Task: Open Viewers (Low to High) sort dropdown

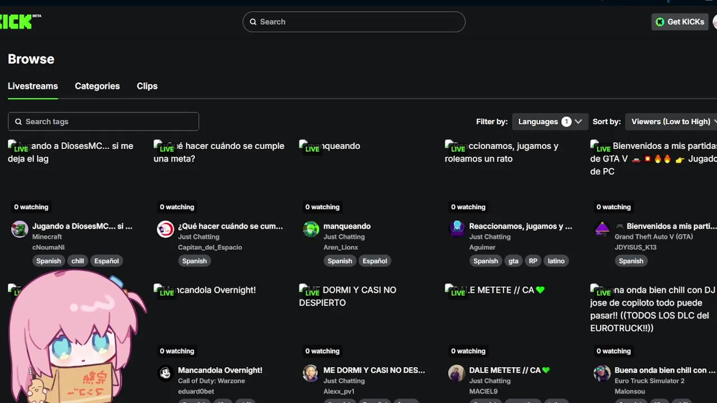Action: pos(671,121)
